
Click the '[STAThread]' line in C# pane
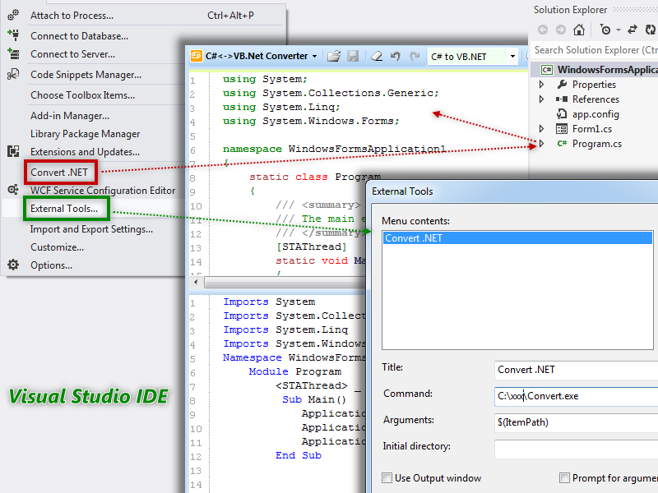tap(312, 246)
